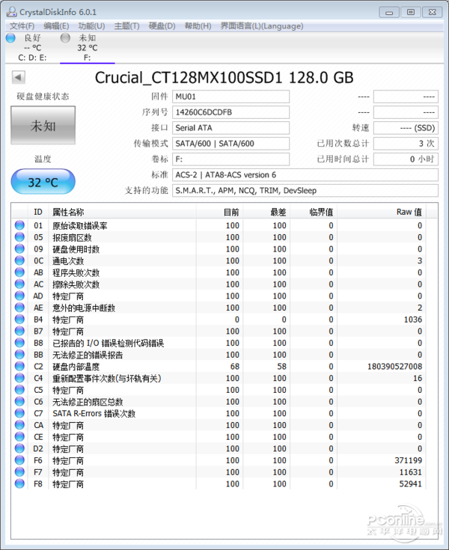The height and width of the screenshot is (550, 449).
Task: Click worst value 58 in C2 row
Action: click(x=281, y=367)
